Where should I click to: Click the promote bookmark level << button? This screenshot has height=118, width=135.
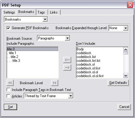tap(10, 83)
